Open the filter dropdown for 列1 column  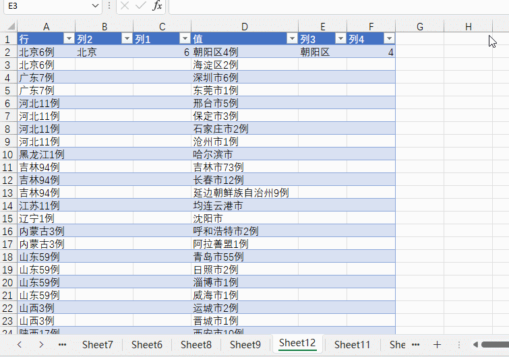[x=185, y=39]
